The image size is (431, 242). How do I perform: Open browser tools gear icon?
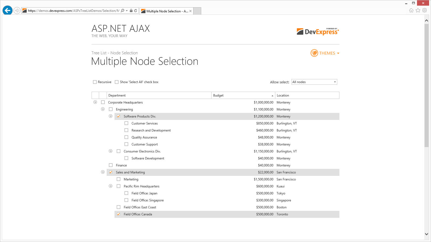point(425,10)
